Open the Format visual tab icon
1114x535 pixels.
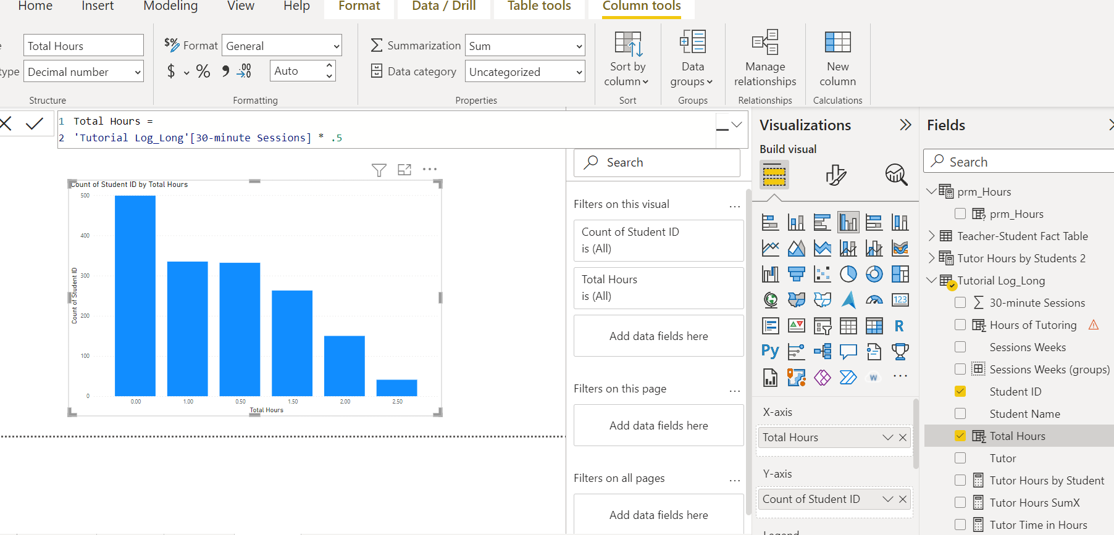coord(835,175)
